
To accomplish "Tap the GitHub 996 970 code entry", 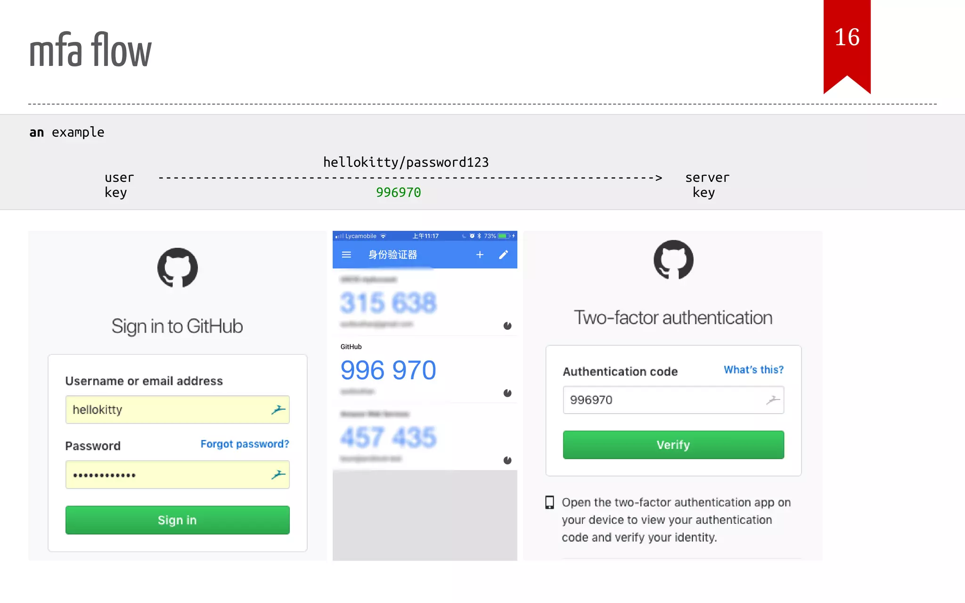I will pyautogui.click(x=388, y=370).
